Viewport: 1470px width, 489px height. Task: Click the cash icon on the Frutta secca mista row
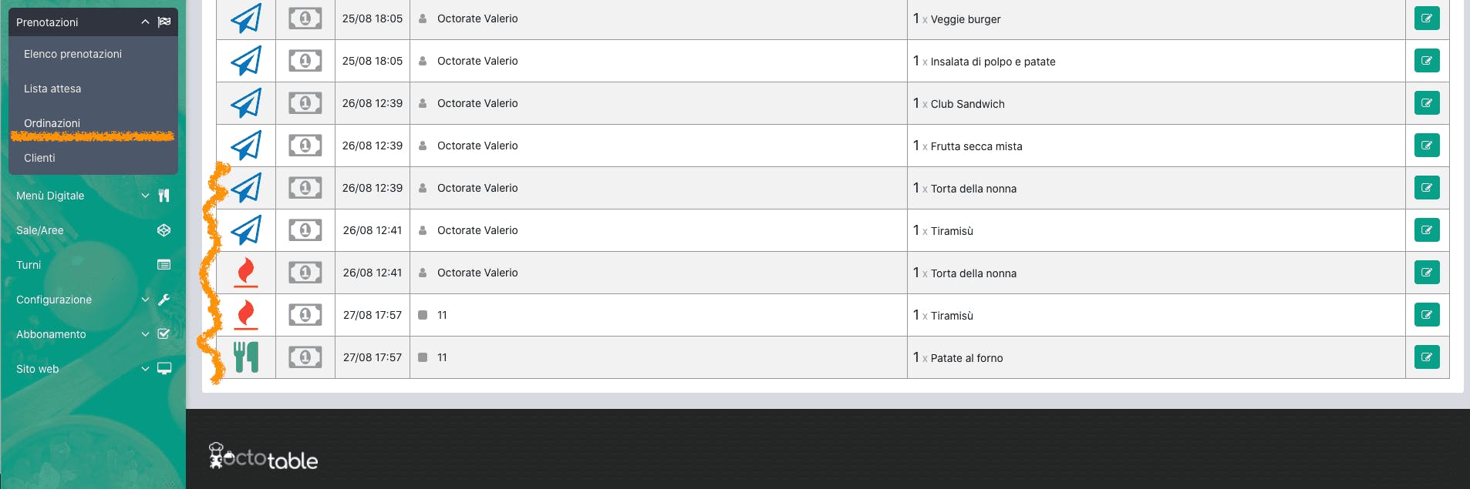(305, 146)
